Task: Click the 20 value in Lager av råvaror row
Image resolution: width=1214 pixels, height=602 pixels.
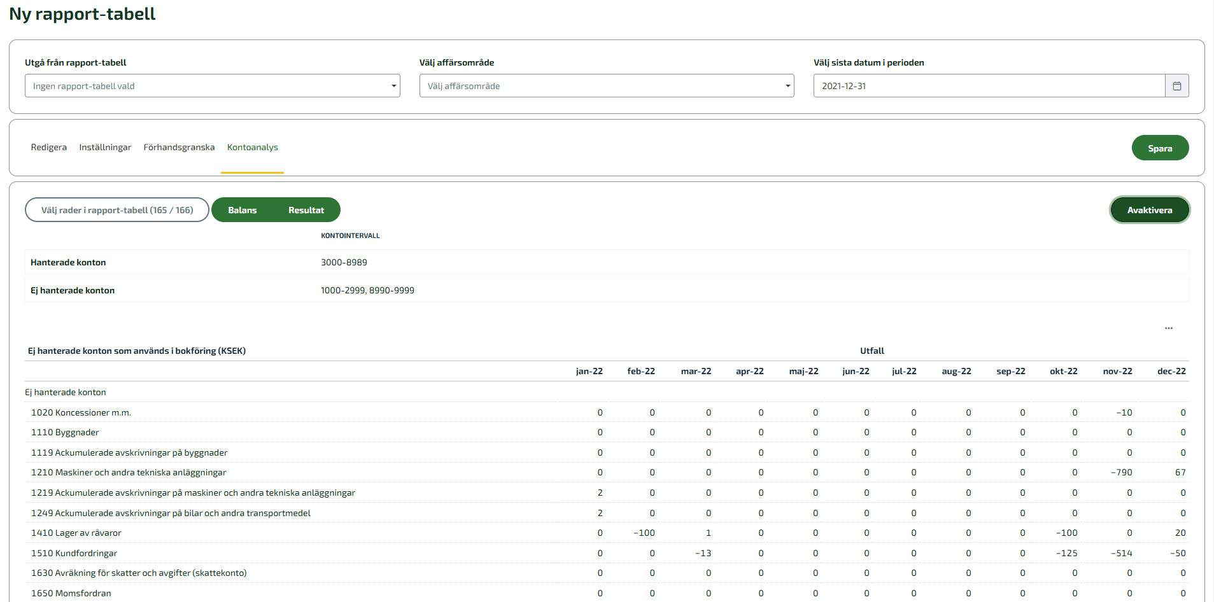Action: [1180, 533]
